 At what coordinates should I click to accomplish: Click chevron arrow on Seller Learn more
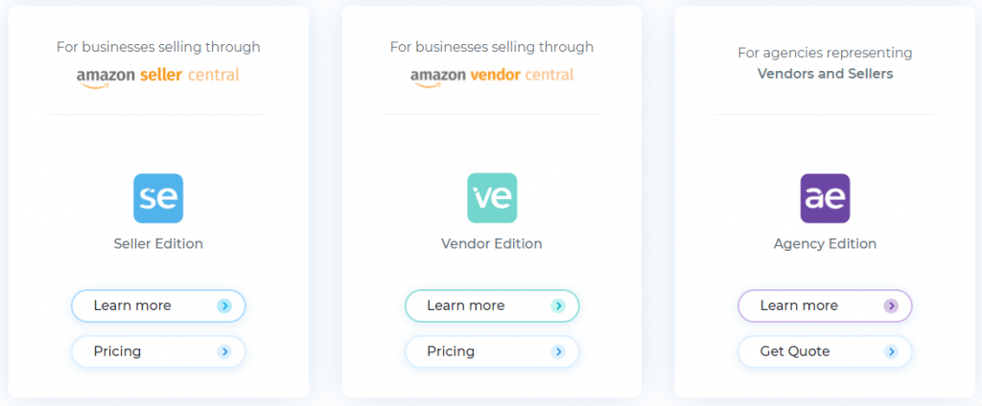224,305
